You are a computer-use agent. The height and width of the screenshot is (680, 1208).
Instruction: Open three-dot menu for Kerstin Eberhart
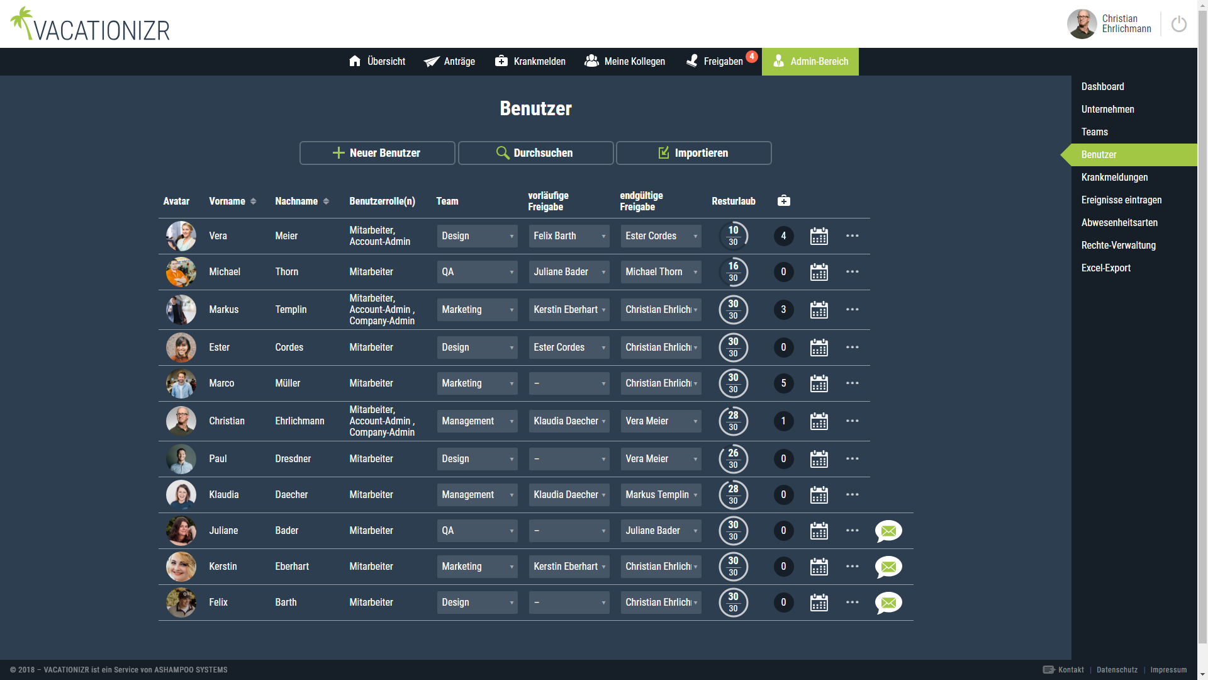tap(852, 566)
